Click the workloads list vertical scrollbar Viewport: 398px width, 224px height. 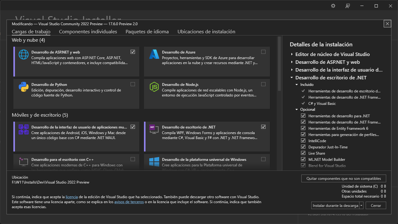(x=279, y=64)
